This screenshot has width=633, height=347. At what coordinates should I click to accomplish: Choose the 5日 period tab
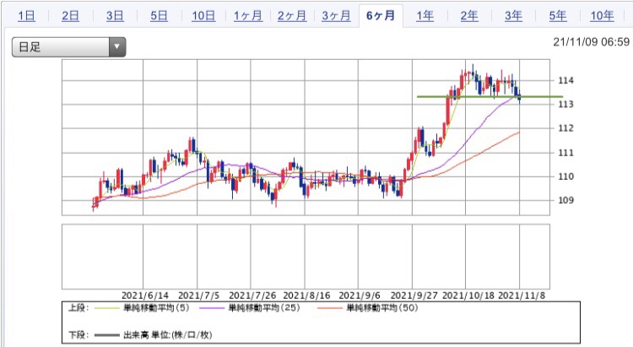(x=159, y=16)
